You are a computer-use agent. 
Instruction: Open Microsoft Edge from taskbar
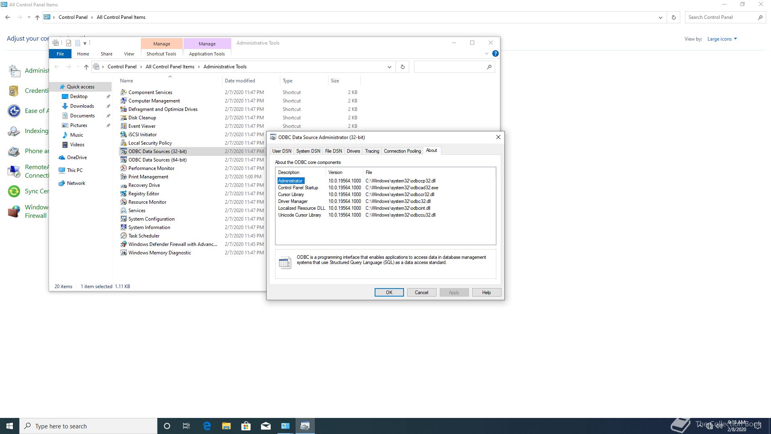(x=207, y=426)
